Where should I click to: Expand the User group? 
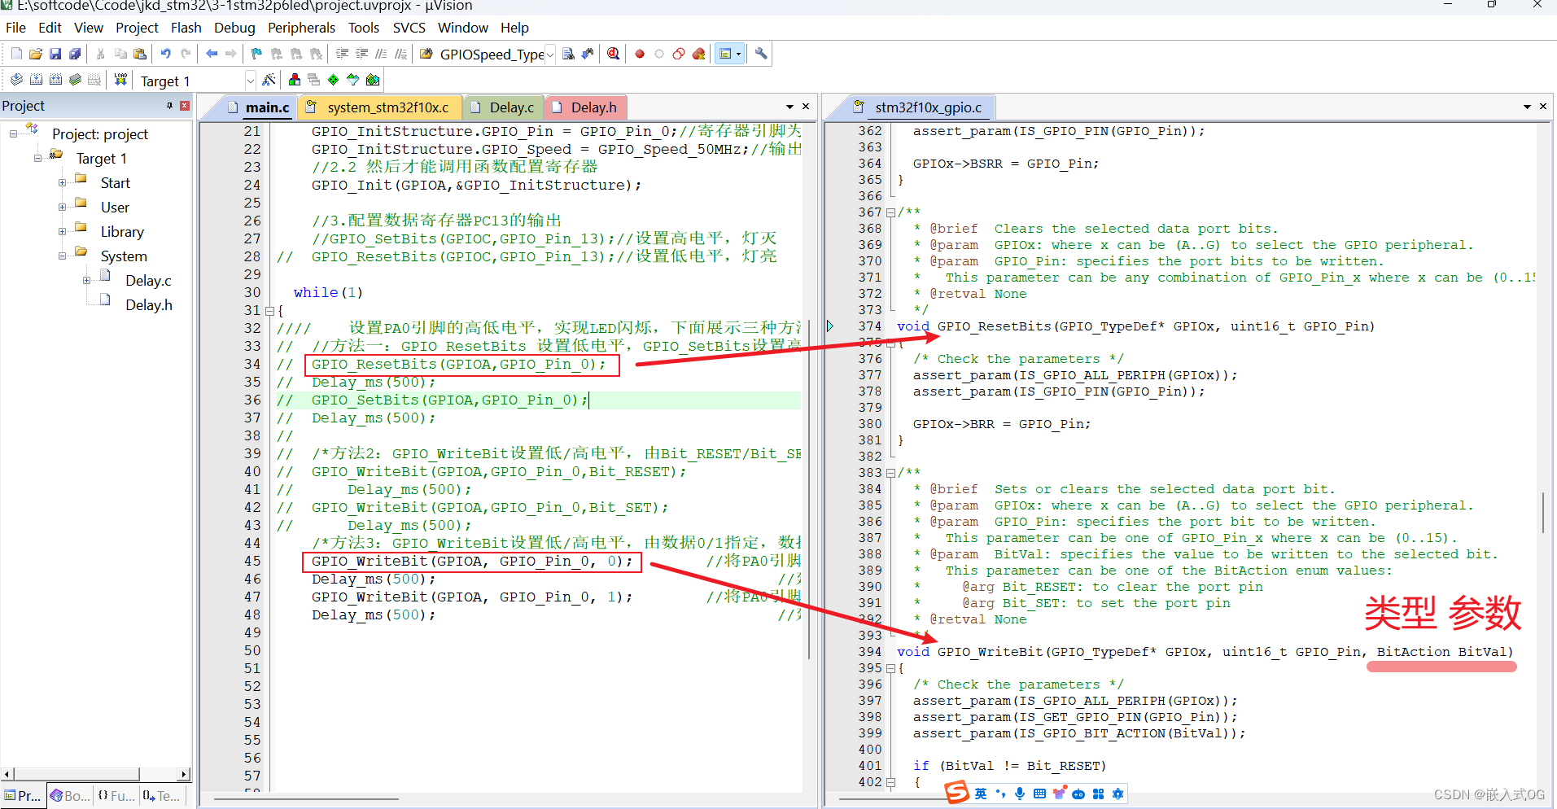pos(62,208)
